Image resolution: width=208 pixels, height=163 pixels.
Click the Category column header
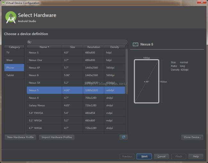14,47
